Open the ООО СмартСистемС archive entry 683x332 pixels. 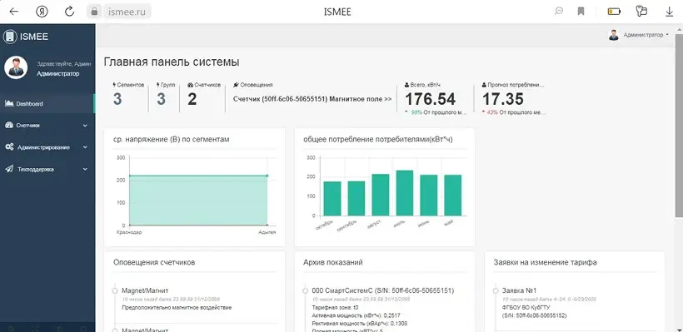(x=383, y=290)
